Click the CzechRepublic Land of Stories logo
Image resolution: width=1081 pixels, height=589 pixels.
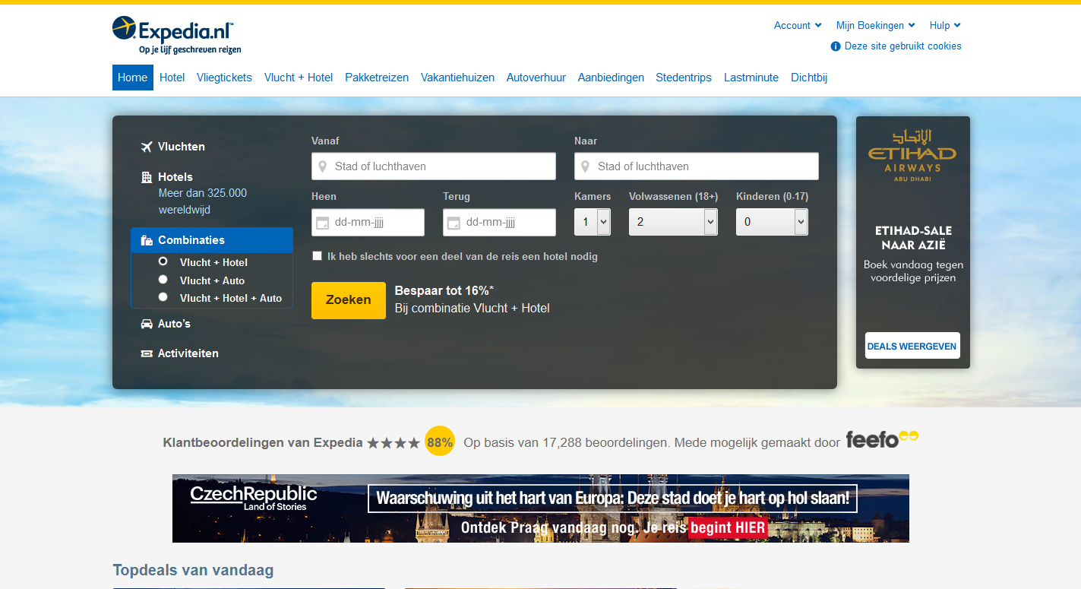coord(254,498)
